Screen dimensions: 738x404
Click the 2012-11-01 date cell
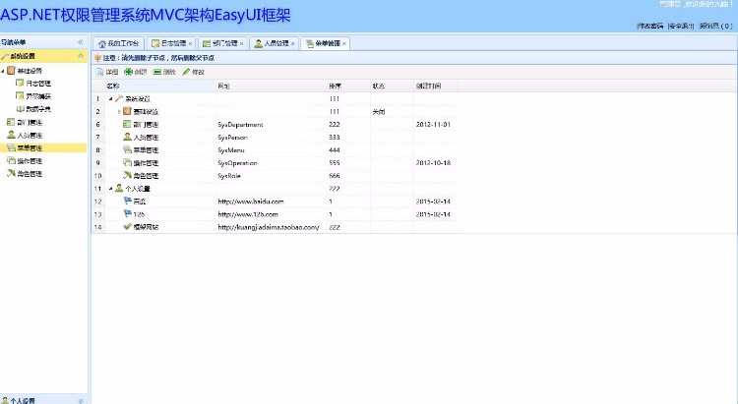pyautogui.click(x=433, y=125)
